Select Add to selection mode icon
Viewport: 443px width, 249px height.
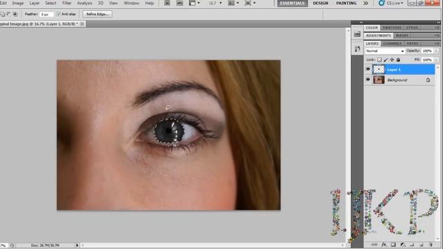point(3,14)
